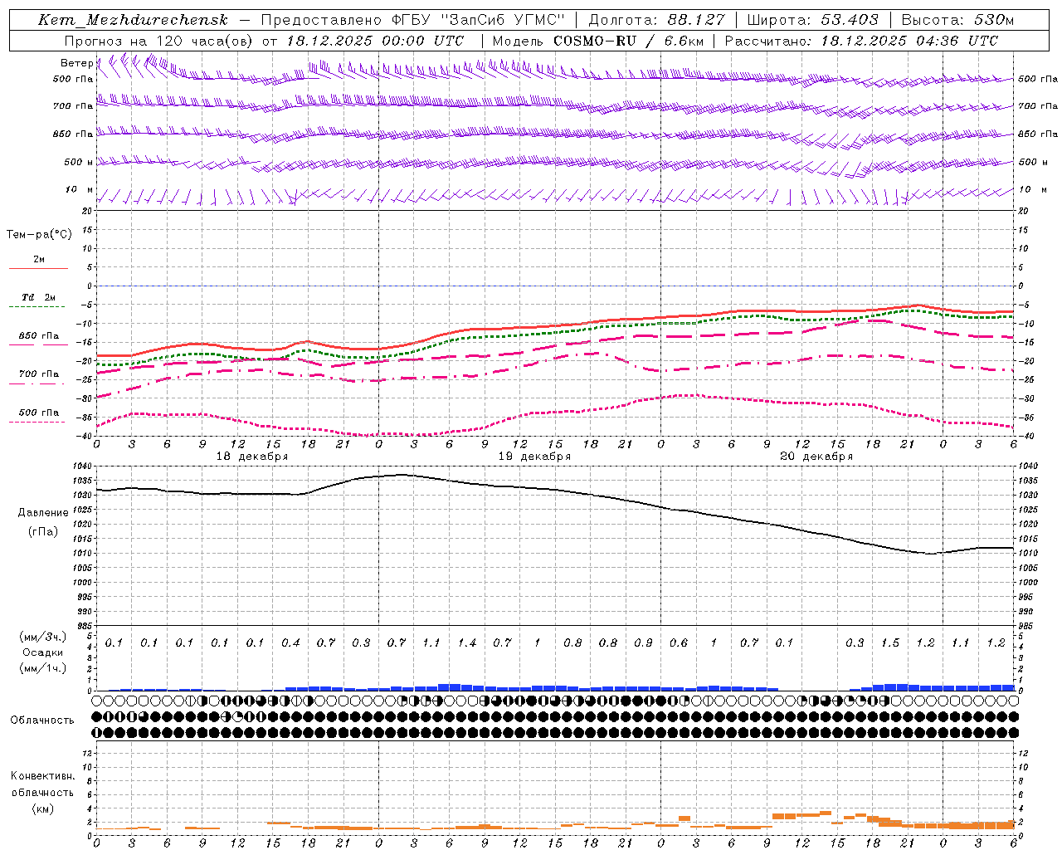1062x850 pixels.
Task: Click the Конвективн. convective cloud label
Action: coord(42,776)
